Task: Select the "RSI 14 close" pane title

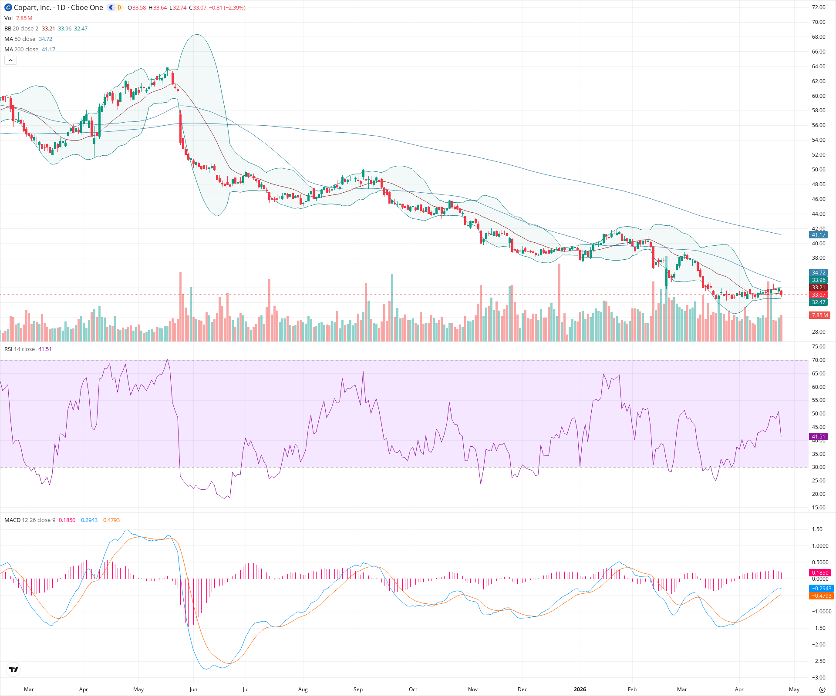Action: [x=20, y=349]
